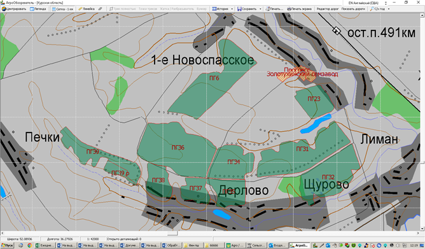Open the Word Докуме... taskbar item

(x=130, y=245)
